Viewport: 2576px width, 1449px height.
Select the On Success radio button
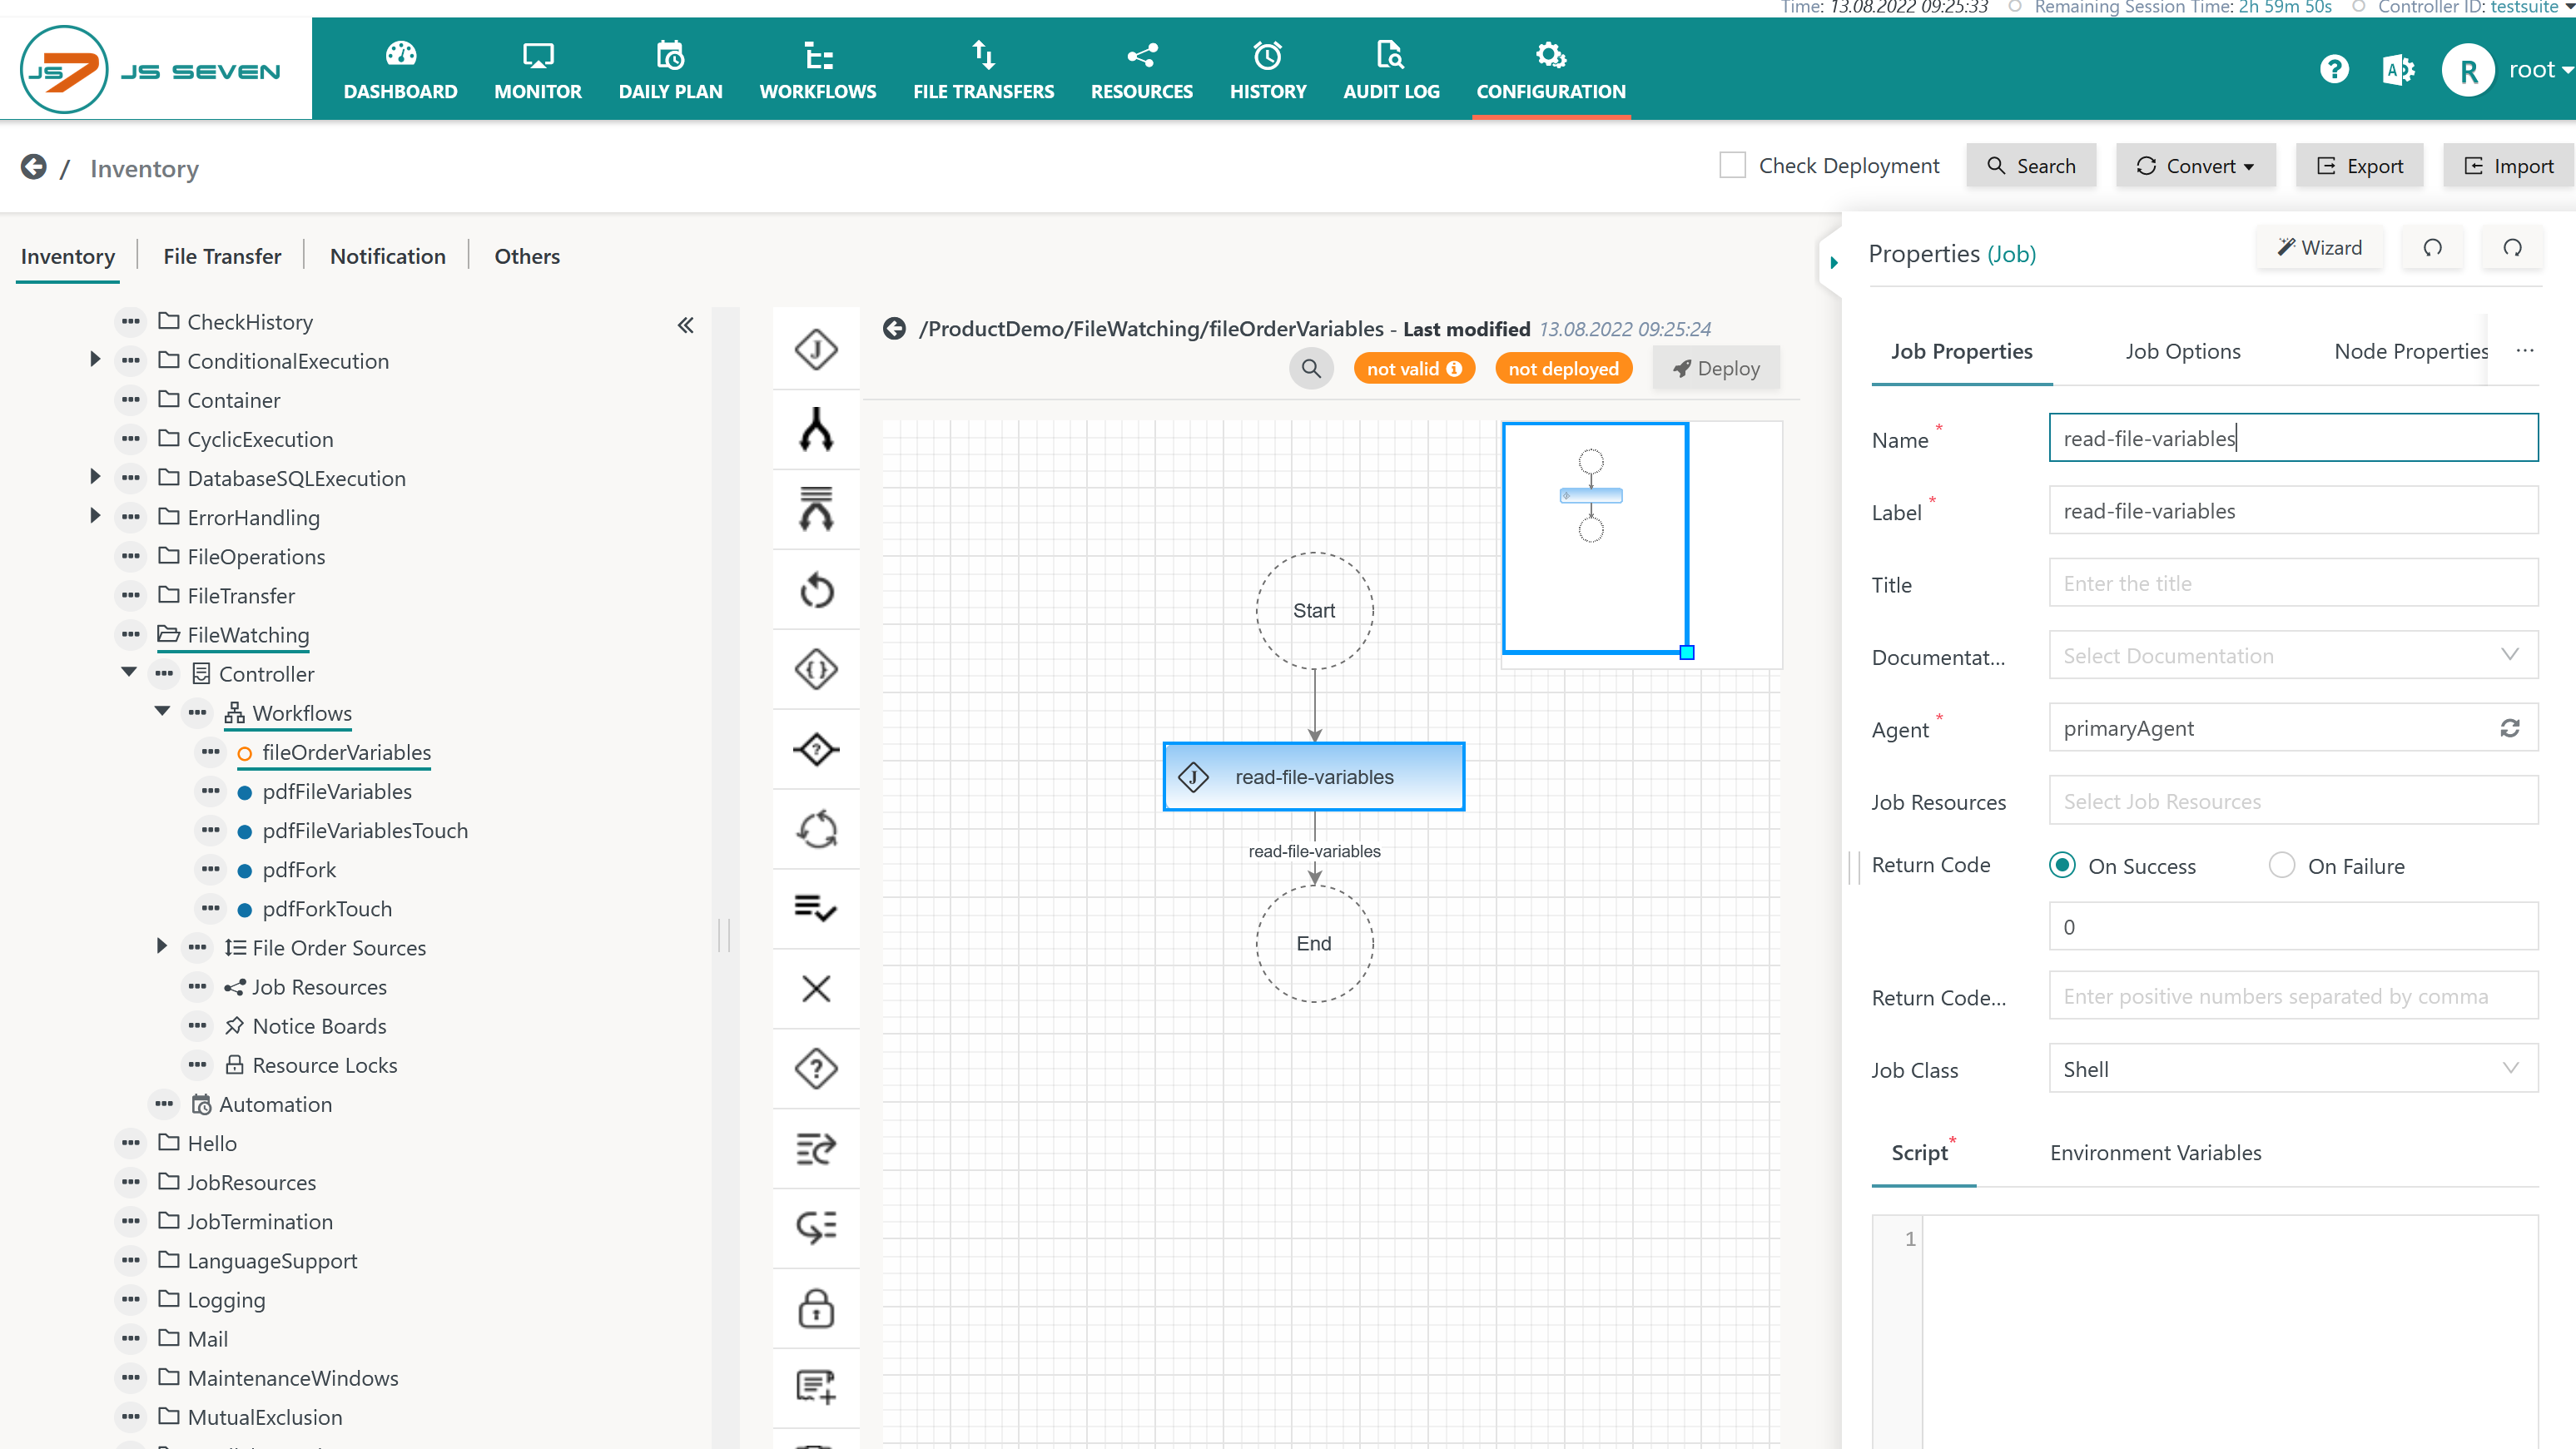click(2062, 865)
